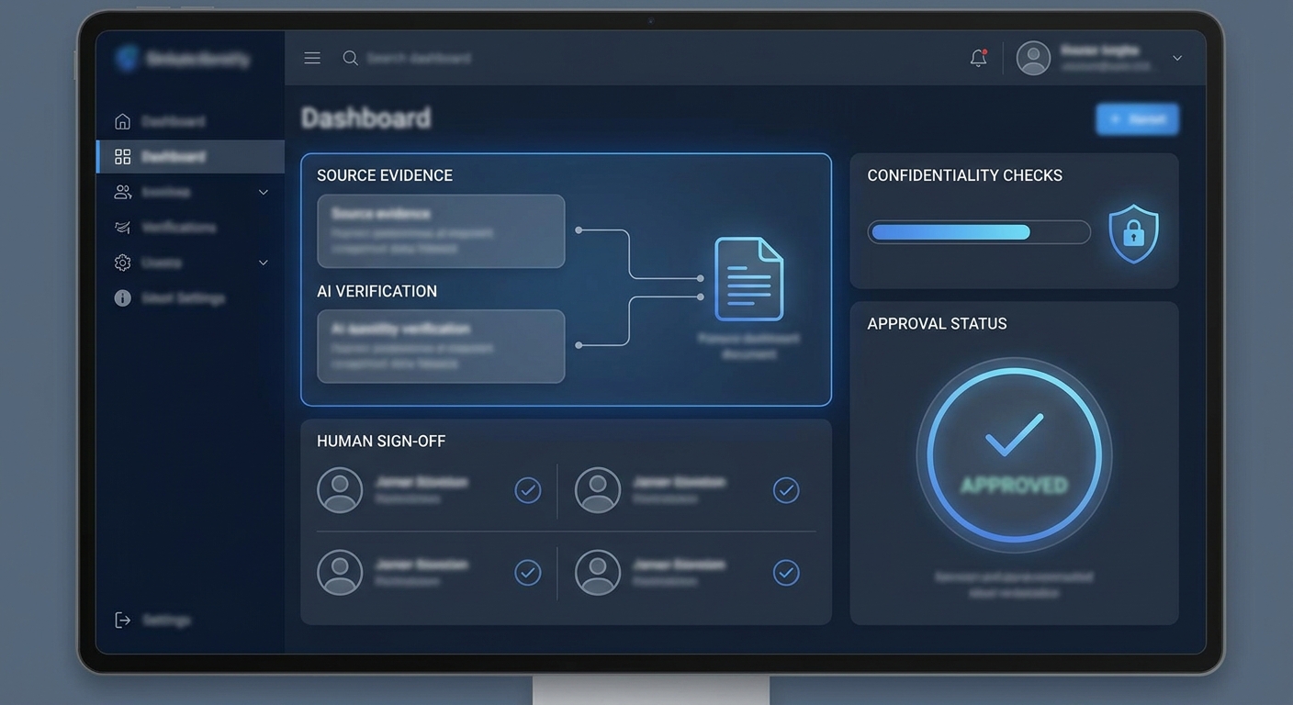Select the home icon in the sidebar
The height and width of the screenshot is (705, 1293).
(122, 121)
